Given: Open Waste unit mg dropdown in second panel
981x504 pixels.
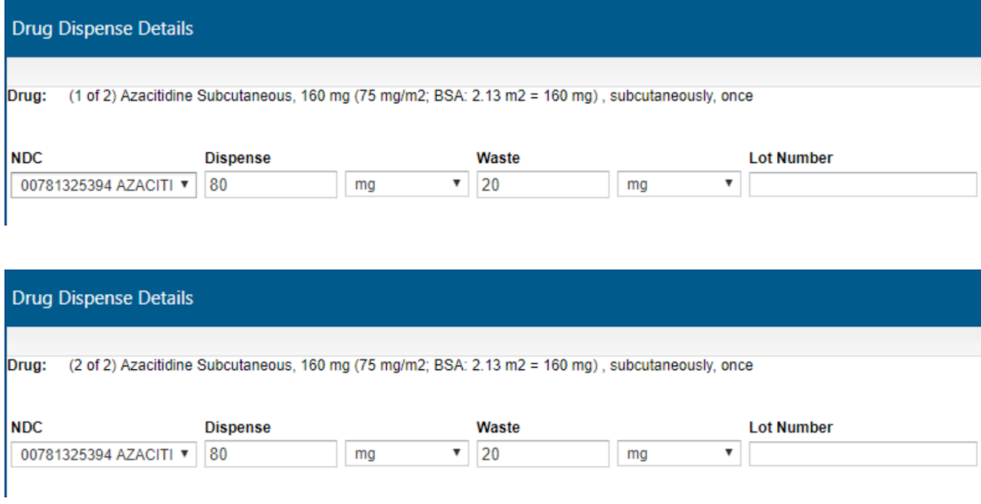Looking at the screenshot, I should click(x=678, y=454).
